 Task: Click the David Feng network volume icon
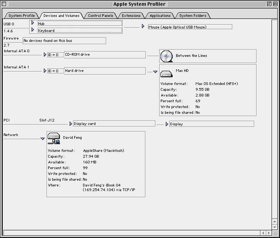54,138
